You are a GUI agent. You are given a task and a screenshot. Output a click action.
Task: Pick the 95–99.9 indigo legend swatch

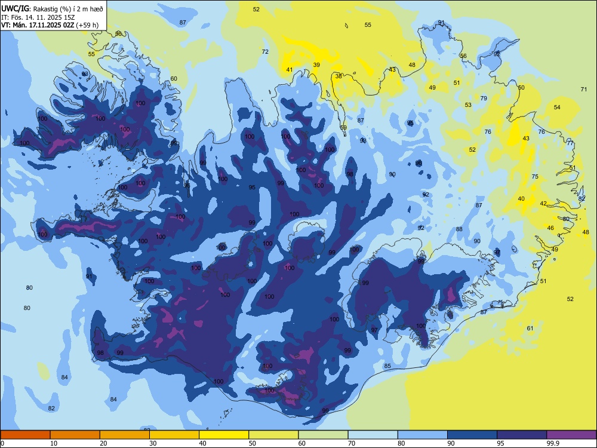[522, 435]
